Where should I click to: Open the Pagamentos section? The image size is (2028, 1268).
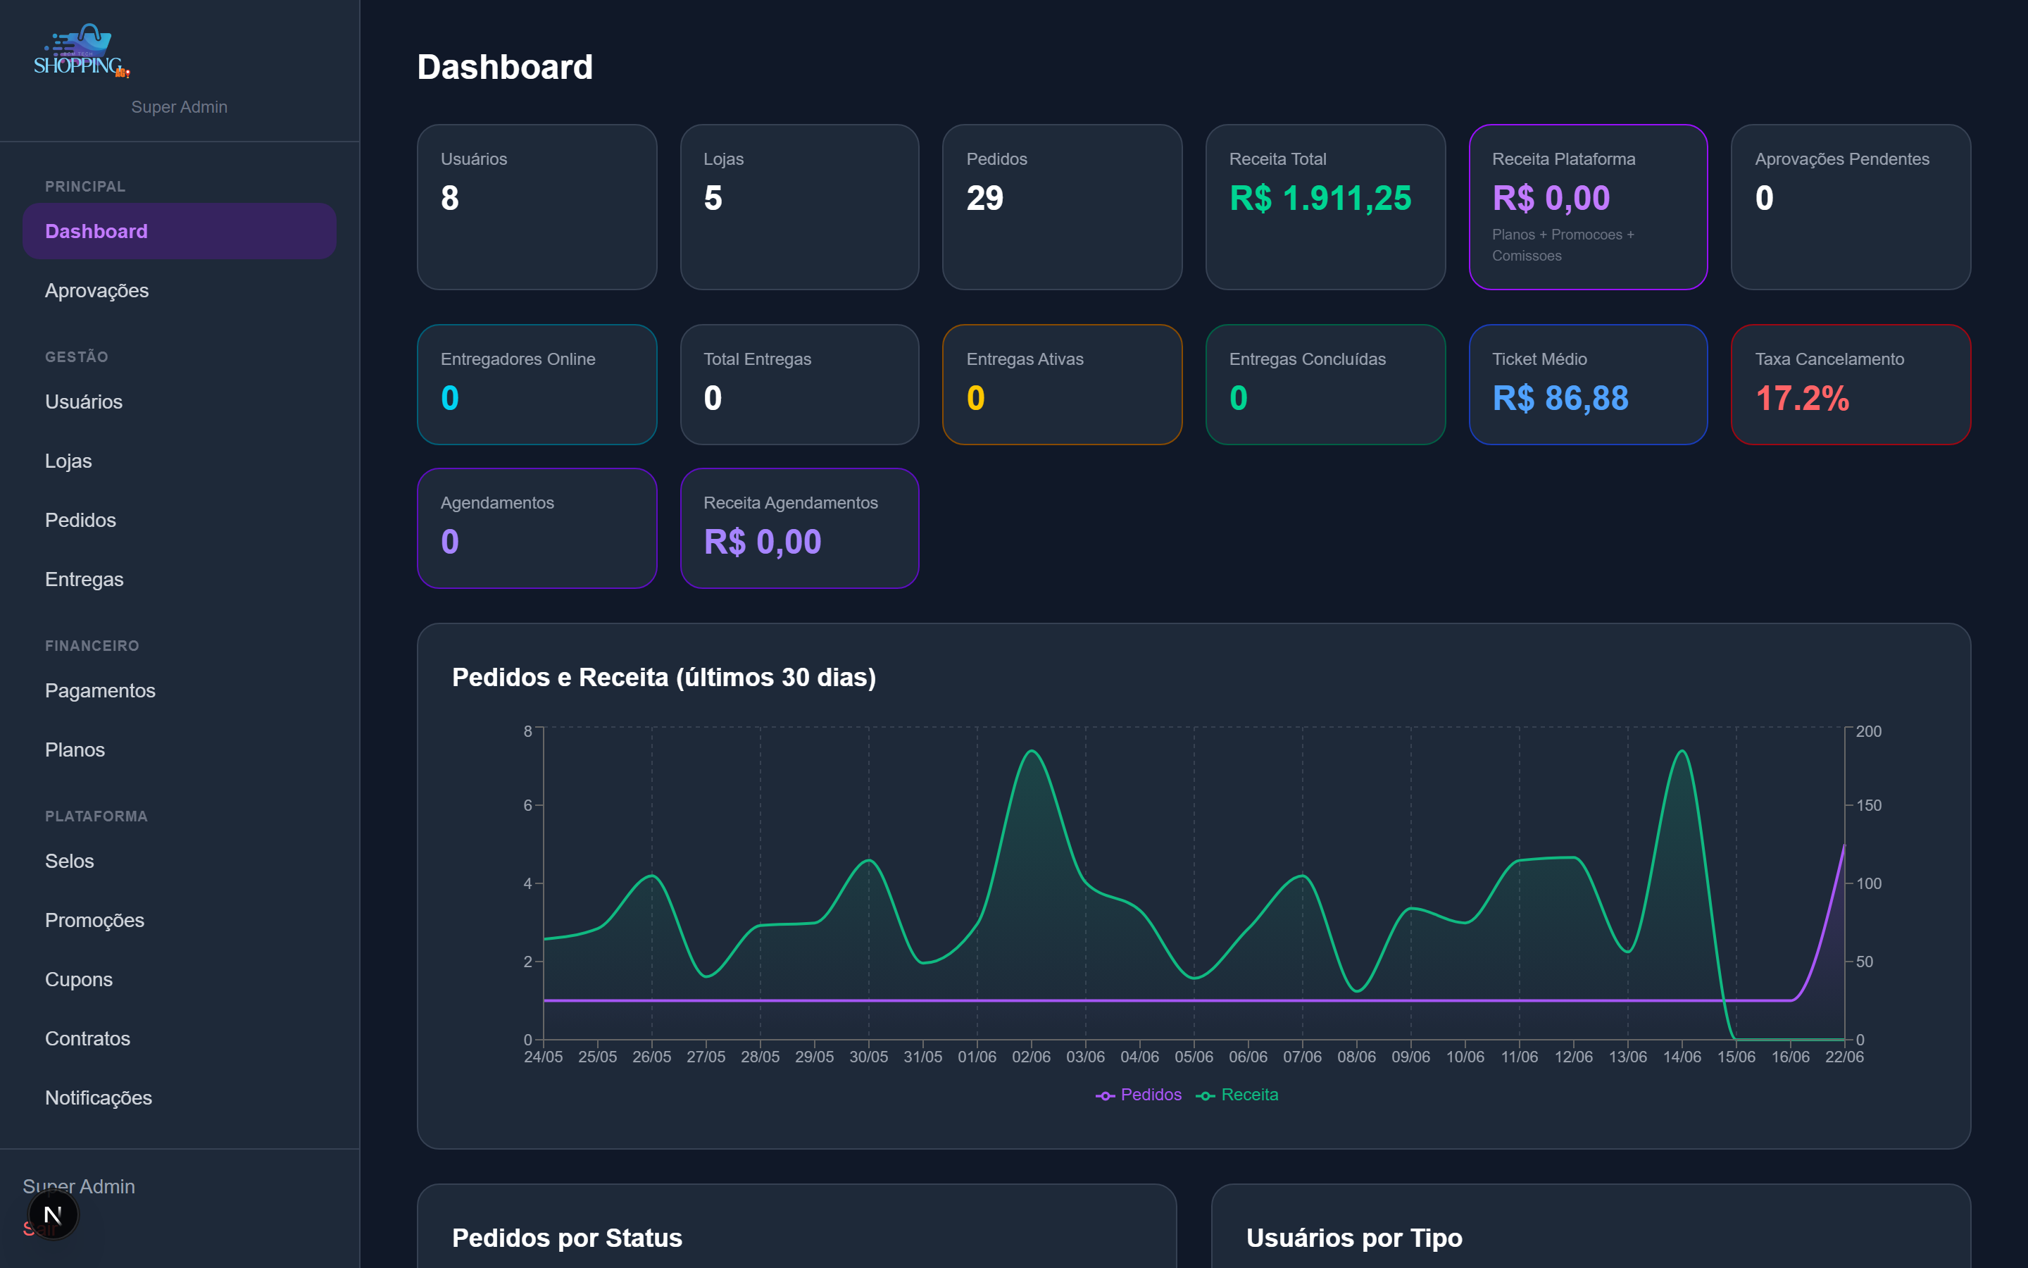[x=180, y=690]
